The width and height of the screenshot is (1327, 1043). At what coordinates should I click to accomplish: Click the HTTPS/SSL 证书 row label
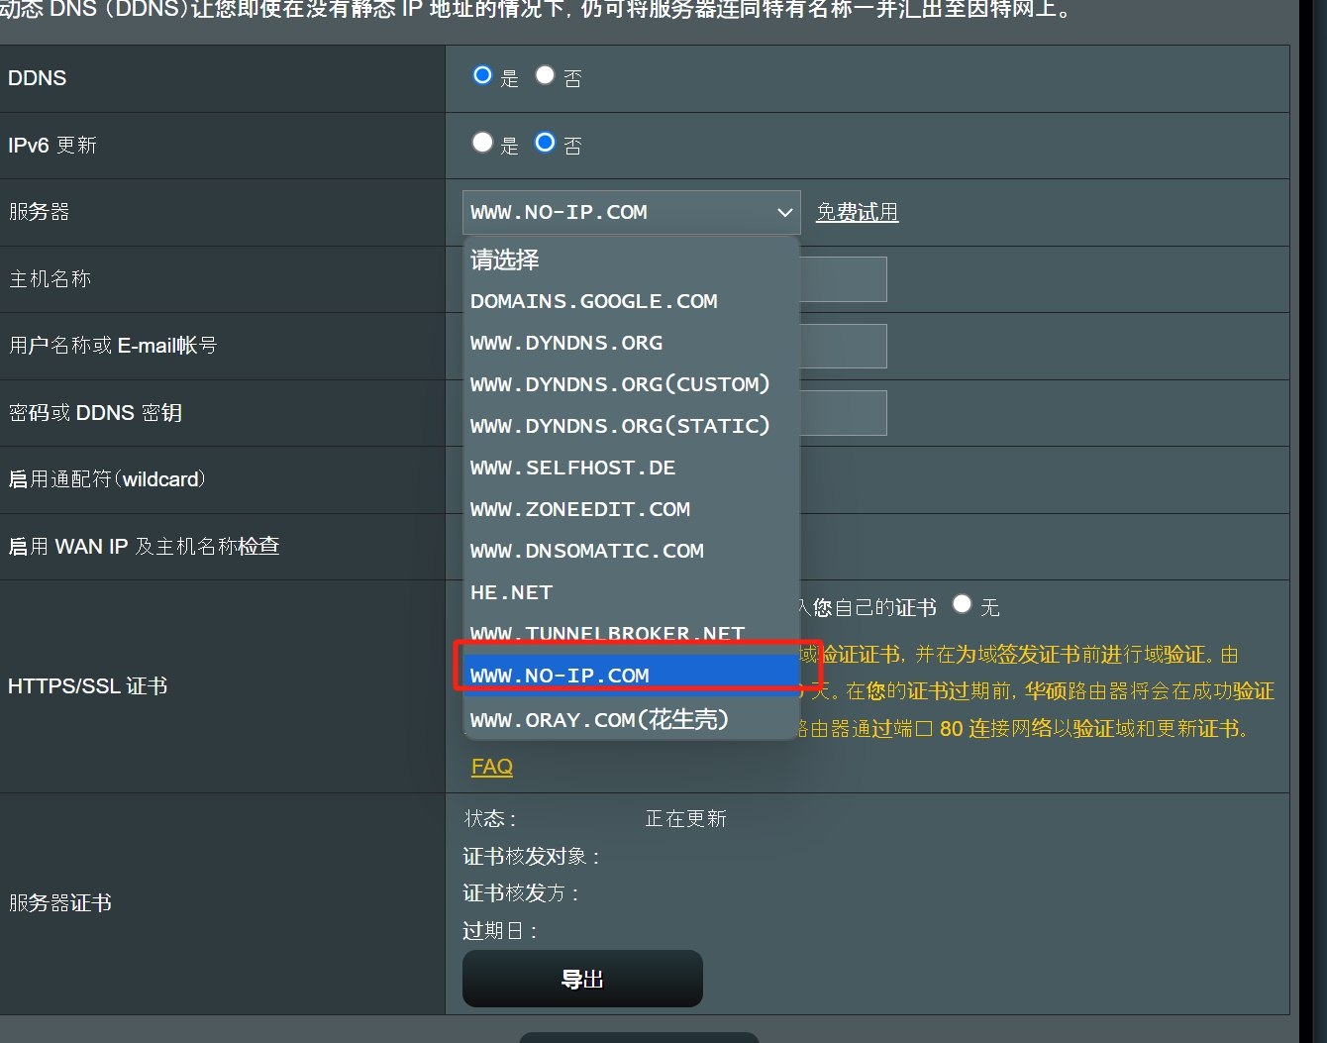point(87,686)
